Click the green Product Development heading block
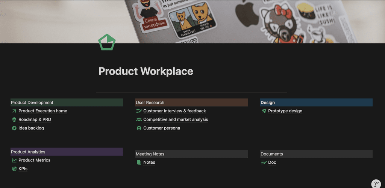 67,103
